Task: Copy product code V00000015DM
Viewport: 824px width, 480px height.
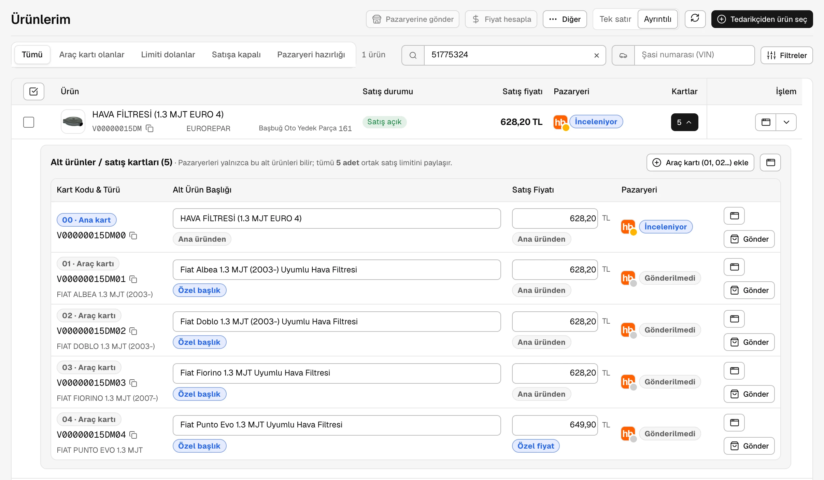Action: click(x=150, y=128)
